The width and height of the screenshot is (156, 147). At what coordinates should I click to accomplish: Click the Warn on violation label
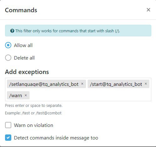tap(34, 125)
